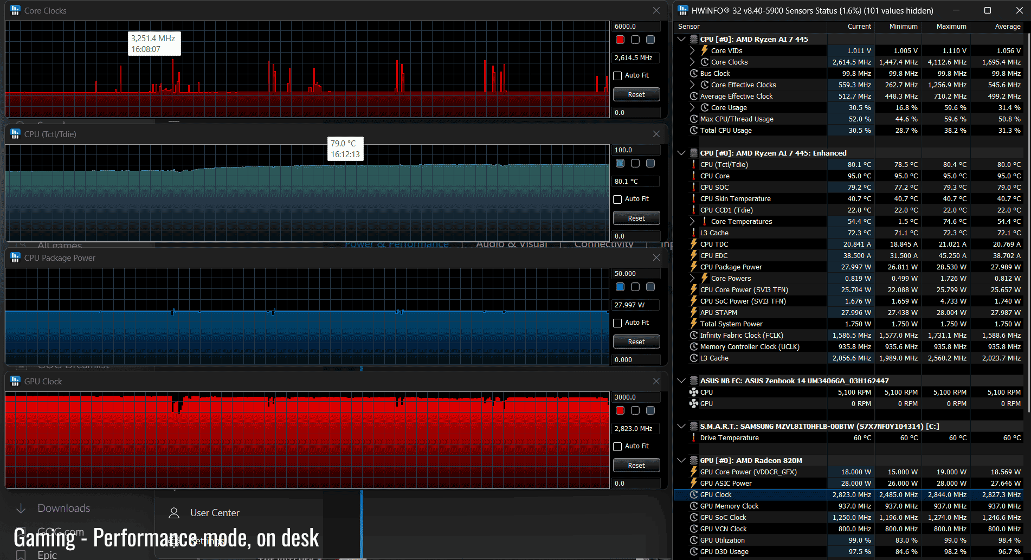This screenshot has height=560, width=1031.
Task: Click the SAMSUNG S.M.A.R.T. drive chip icon
Action: point(694,426)
